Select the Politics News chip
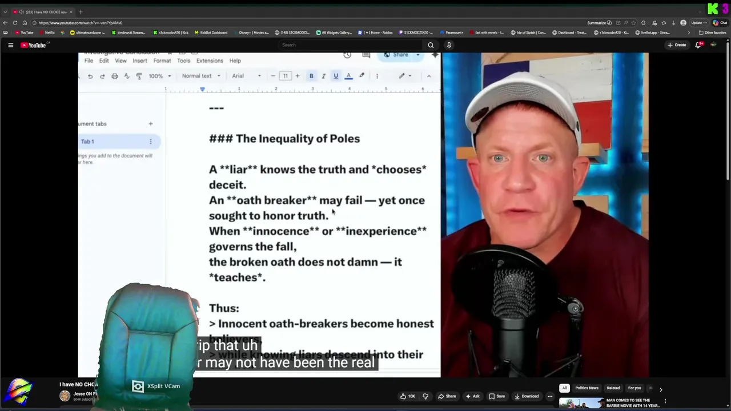This screenshot has height=411, width=731. tap(587, 388)
